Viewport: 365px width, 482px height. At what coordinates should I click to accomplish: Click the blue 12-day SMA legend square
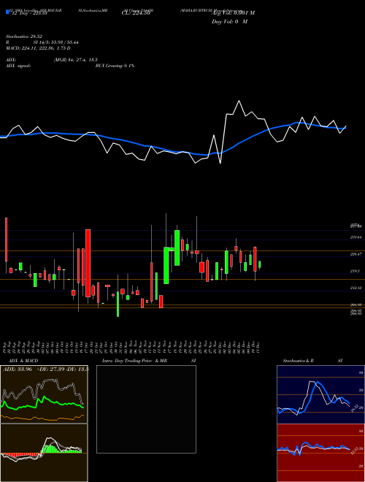(x=8, y=12)
